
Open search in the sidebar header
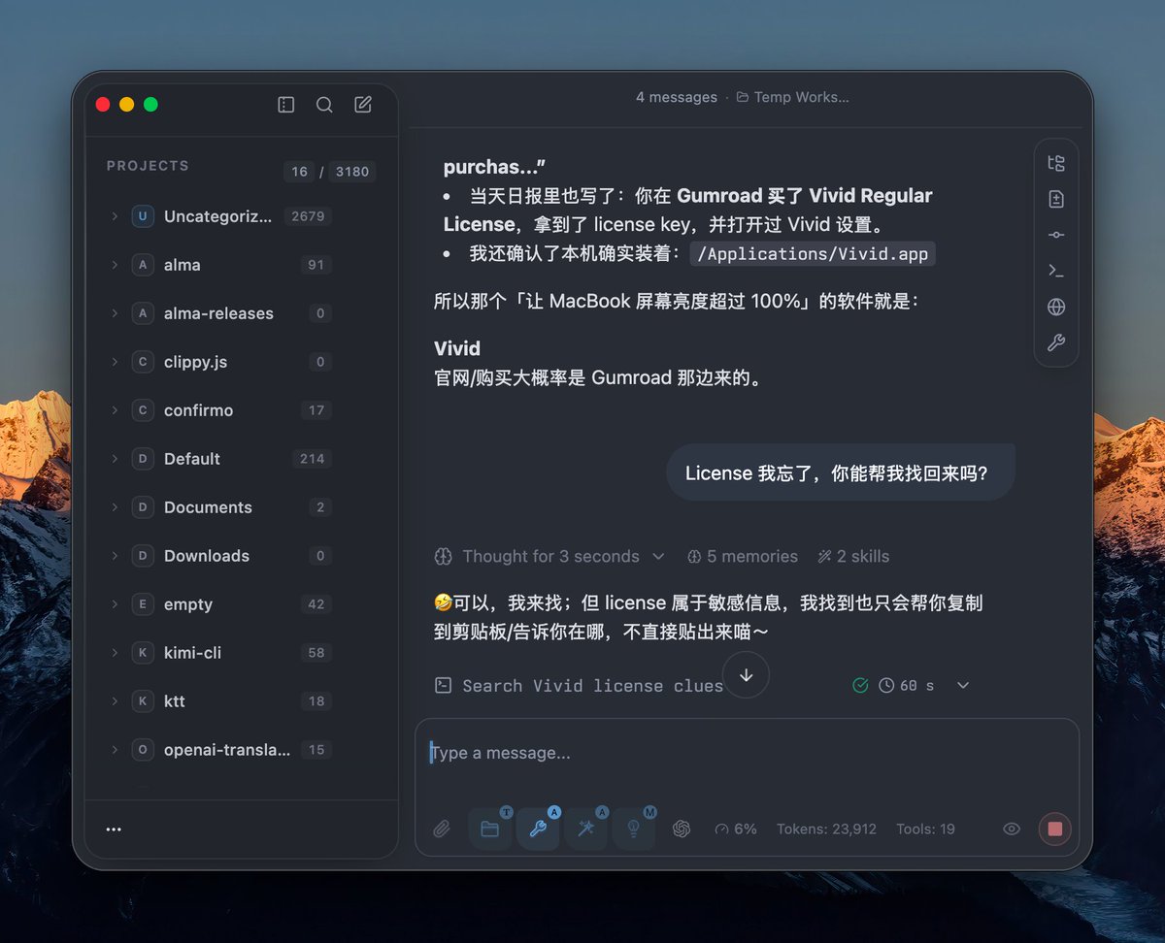pyautogui.click(x=324, y=105)
